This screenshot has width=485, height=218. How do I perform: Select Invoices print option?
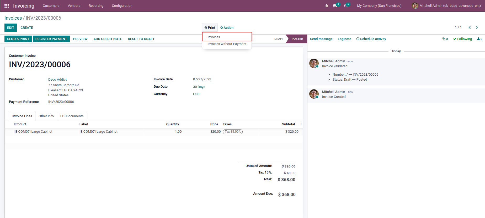(227, 37)
